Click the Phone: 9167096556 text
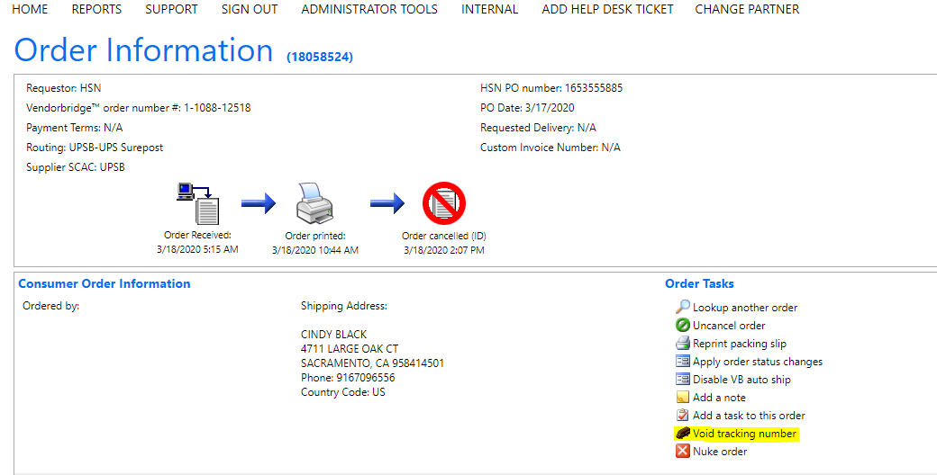 pos(348,378)
